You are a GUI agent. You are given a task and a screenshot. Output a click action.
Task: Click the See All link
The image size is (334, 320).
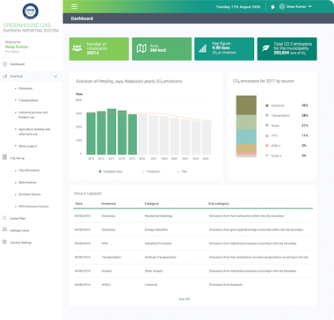coord(185,299)
